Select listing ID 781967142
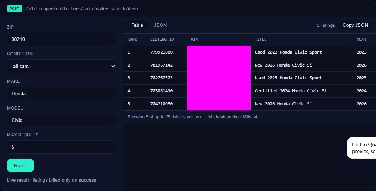Viewport: 376px width, 191px height. (x=162, y=65)
